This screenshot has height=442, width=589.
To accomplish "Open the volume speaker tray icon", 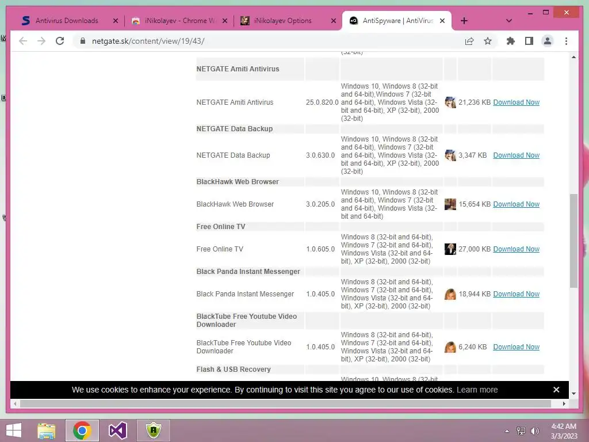I will point(534,430).
